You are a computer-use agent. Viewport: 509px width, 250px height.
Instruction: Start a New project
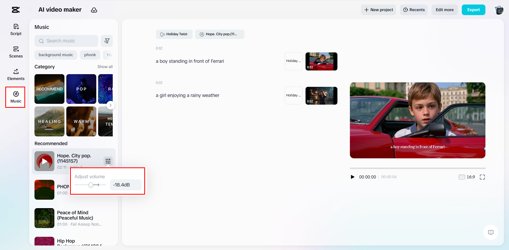coord(378,10)
